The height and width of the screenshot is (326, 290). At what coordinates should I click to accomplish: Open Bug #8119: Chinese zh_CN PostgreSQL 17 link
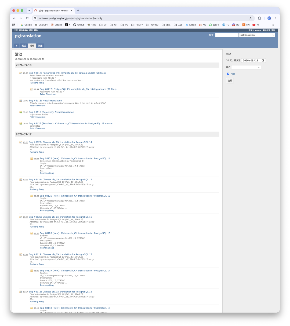click(60, 254)
